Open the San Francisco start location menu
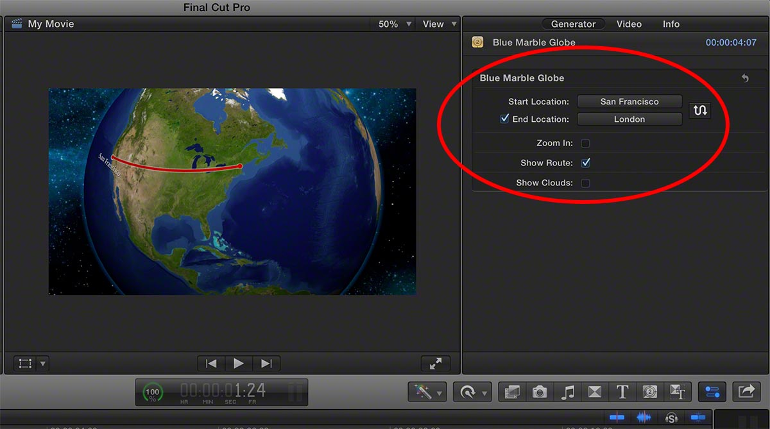 629,101
